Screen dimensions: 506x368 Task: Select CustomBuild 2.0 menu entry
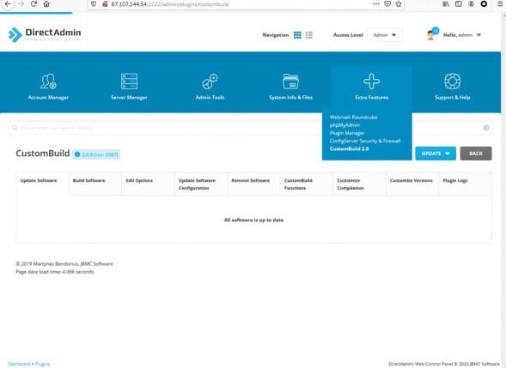[x=349, y=149]
